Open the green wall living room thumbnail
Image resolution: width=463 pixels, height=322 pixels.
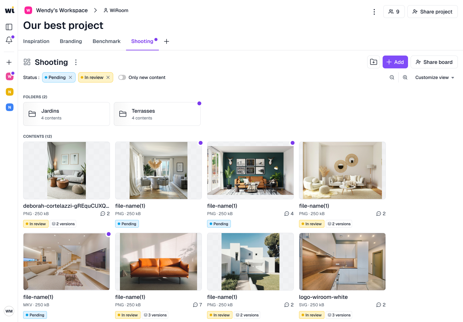250,170
